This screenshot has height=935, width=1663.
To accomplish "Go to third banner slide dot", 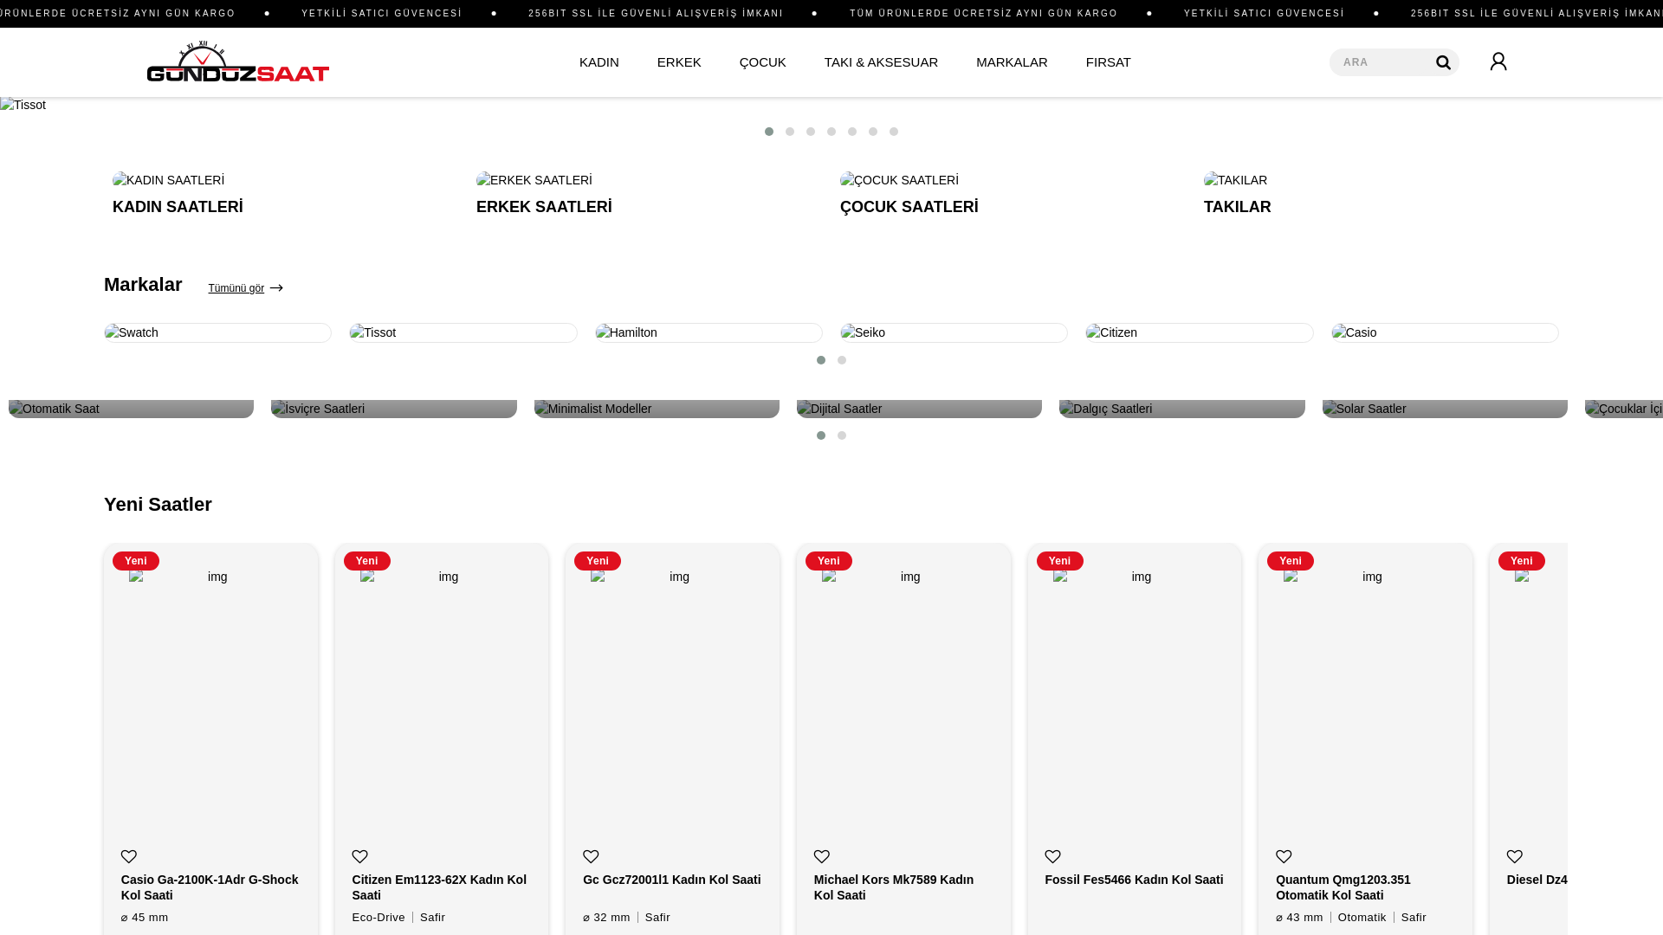I will [x=811, y=132].
